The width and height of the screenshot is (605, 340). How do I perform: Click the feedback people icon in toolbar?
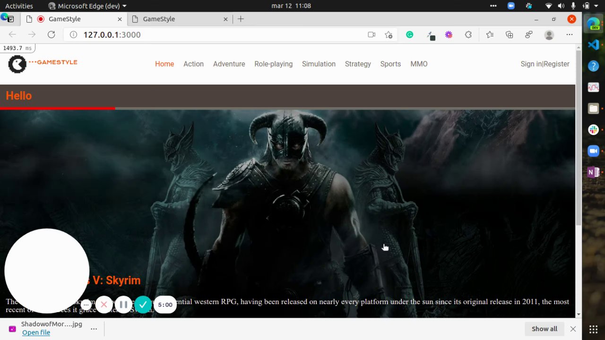pyautogui.click(x=529, y=34)
